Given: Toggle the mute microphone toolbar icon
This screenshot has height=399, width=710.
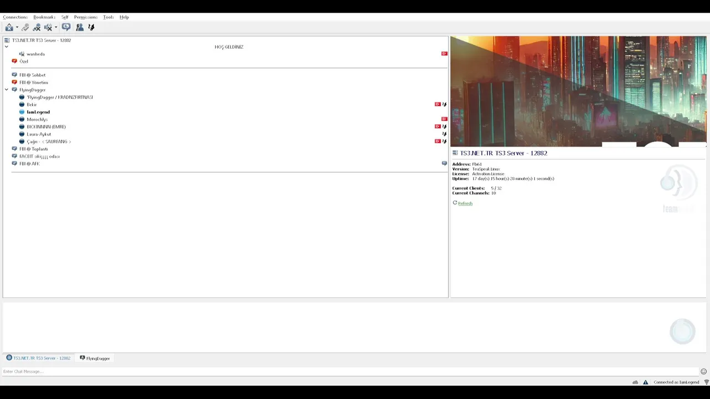Looking at the screenshot, I should click(x=37, y=27).
